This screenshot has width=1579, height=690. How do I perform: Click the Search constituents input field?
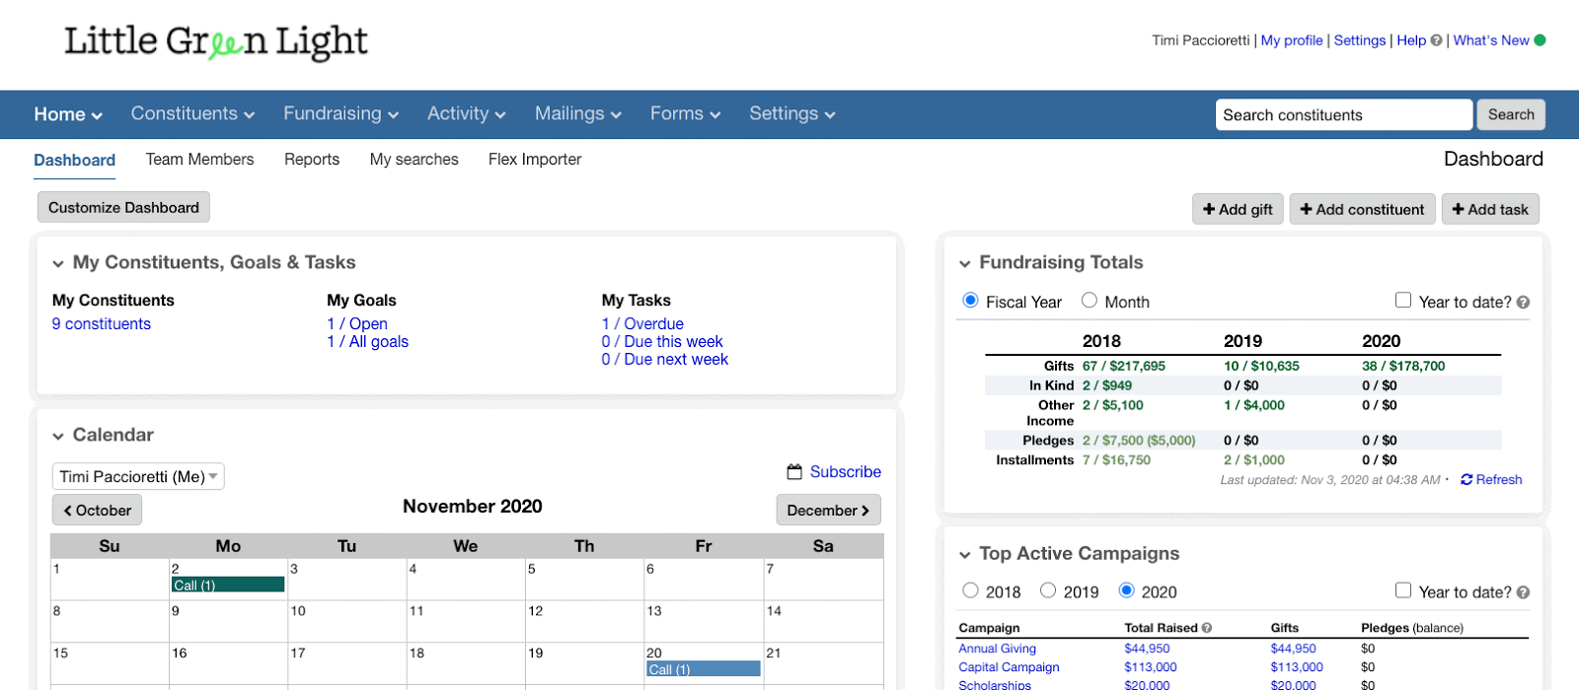click(1344, 115)
